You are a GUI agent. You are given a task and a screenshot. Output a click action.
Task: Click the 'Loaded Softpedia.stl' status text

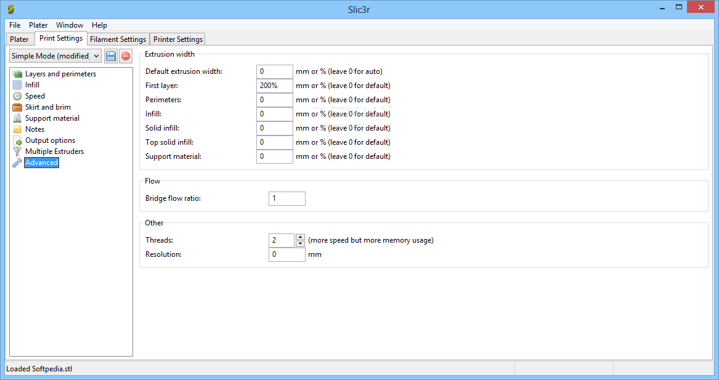39,369
